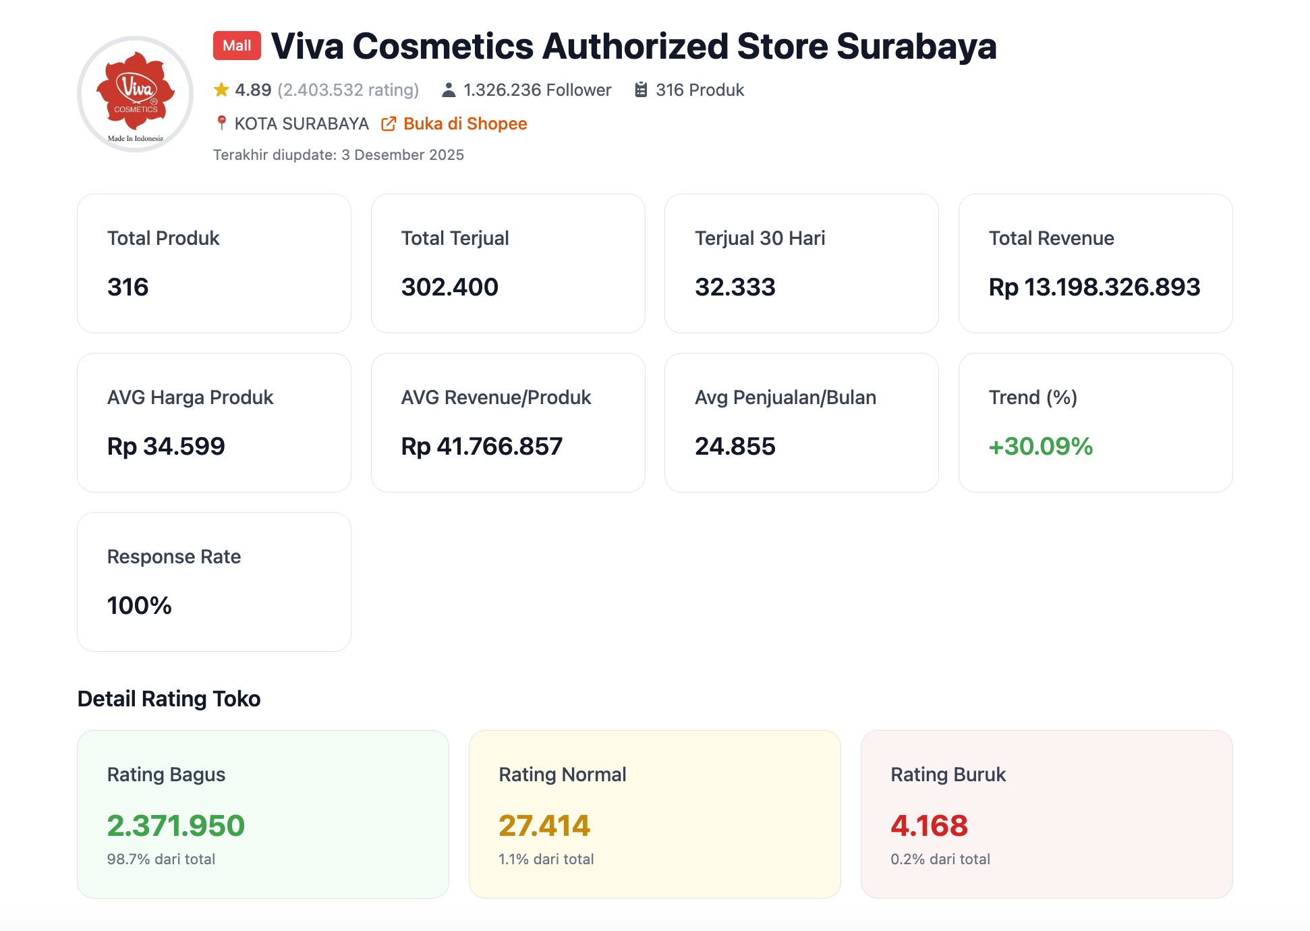The width and height of the screenshot is (1310, 931).
Task: Select the Total Terjual card
Action: click(508, 263)
